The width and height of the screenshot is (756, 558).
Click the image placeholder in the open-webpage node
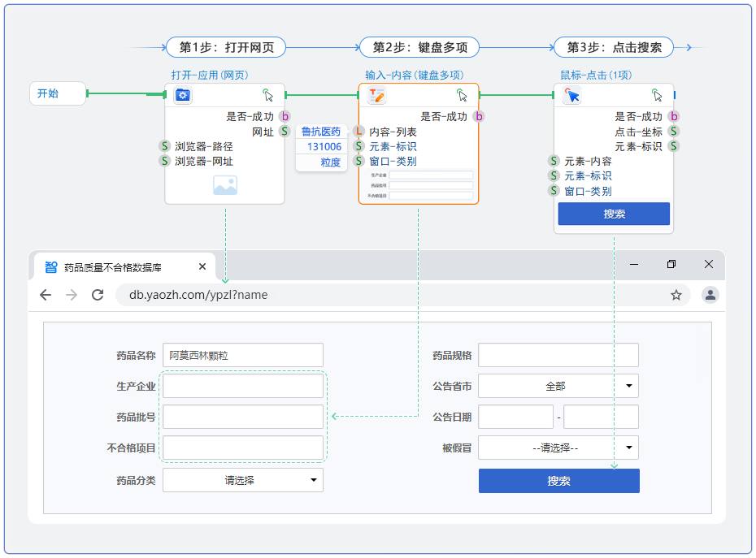point(225,185)
